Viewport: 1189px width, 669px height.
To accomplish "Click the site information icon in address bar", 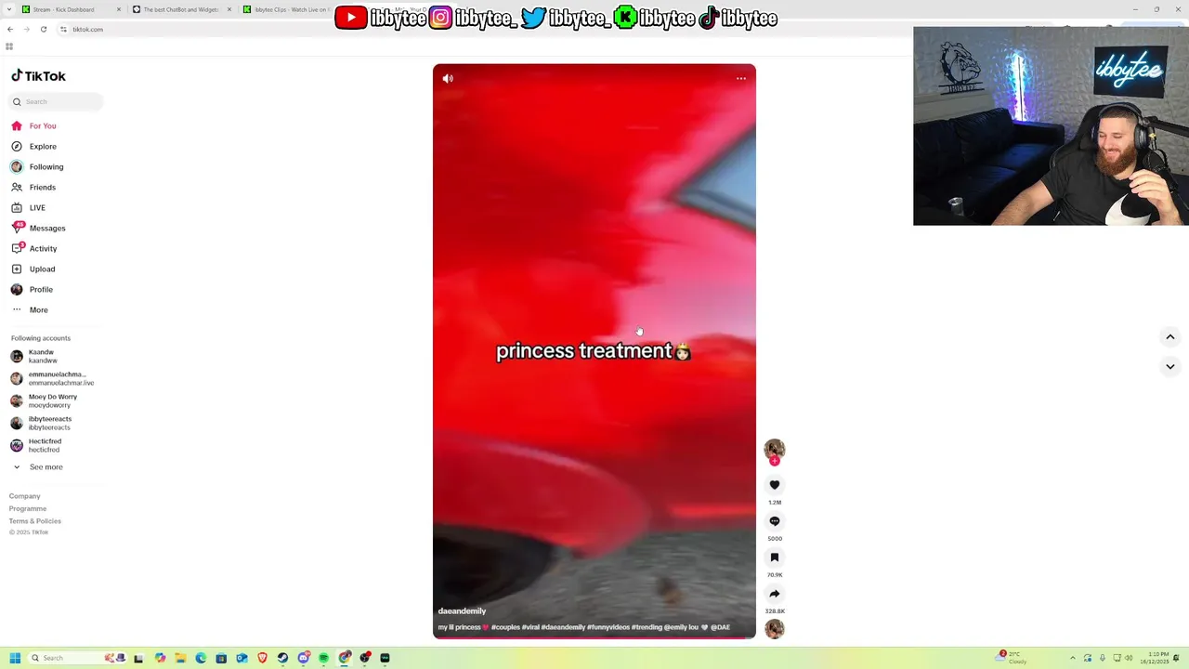I will (x=63, y=29).
